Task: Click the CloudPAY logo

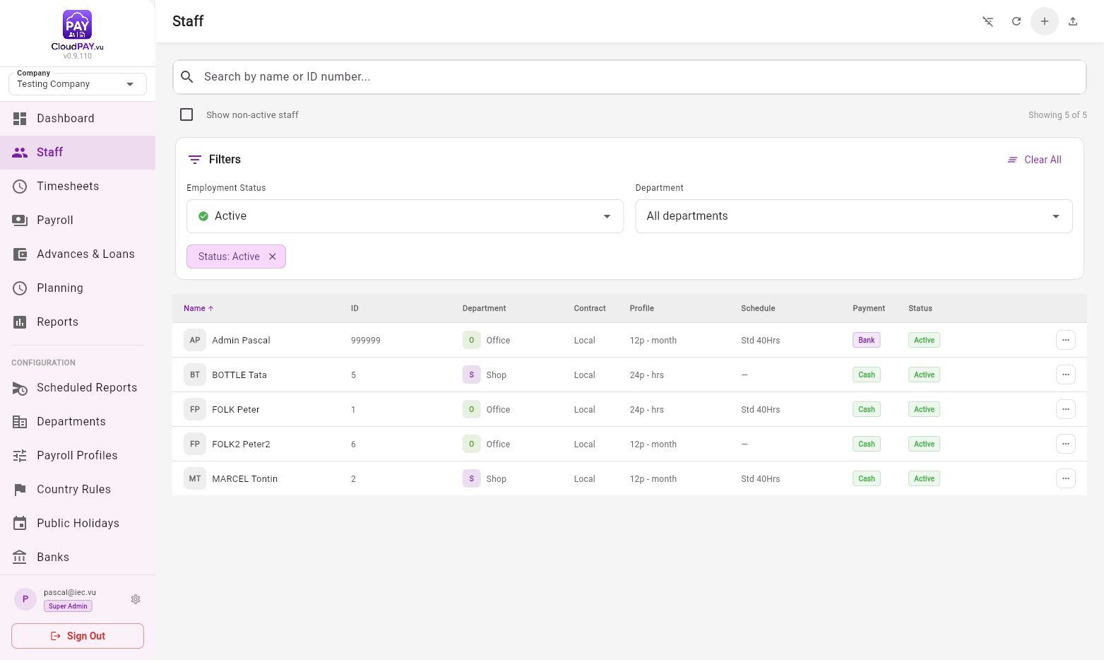Action: tap(77, 30)
